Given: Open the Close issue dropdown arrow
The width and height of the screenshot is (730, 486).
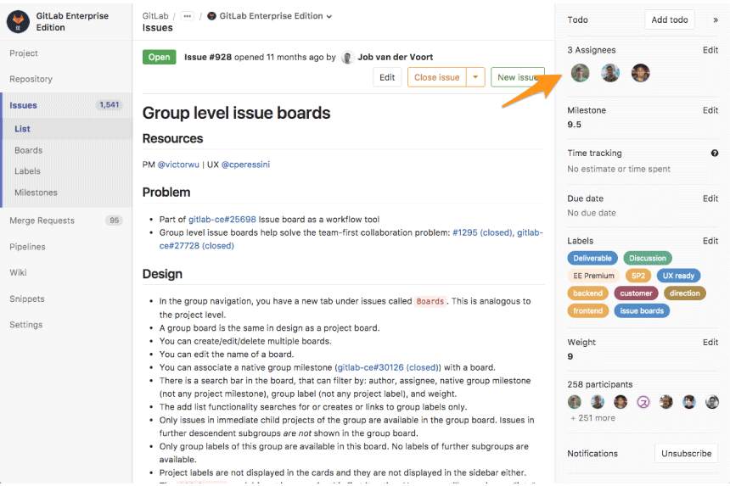Looking at the screenshot, I should 475,77.
